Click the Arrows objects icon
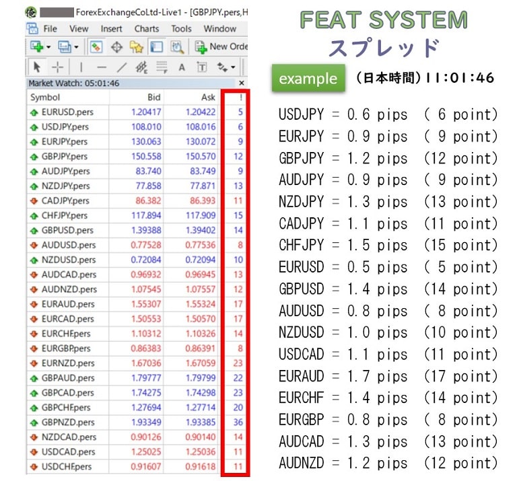This screenshot has height=481, width=517. [222, 67]
